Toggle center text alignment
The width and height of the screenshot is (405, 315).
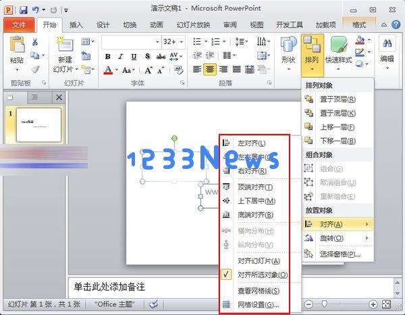click(x=210, y=69)
